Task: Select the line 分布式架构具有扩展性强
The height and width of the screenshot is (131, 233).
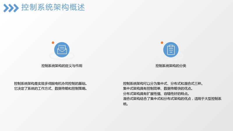Action: (x=156, y=94)
